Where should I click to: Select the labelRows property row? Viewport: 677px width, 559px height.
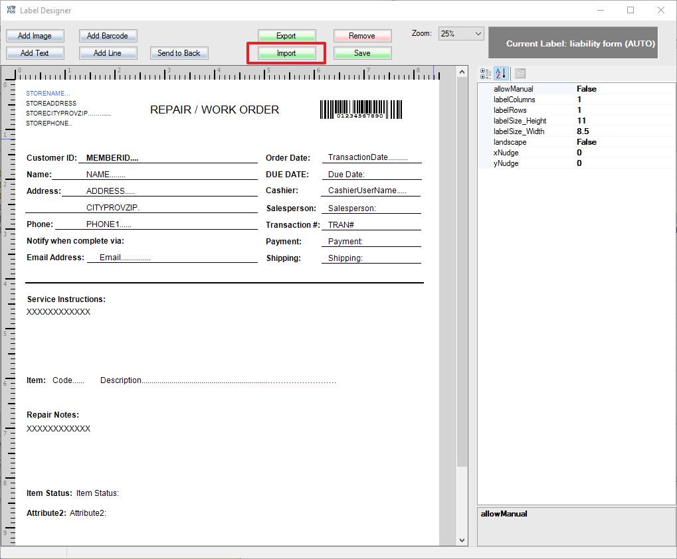(x=577, y=110)
